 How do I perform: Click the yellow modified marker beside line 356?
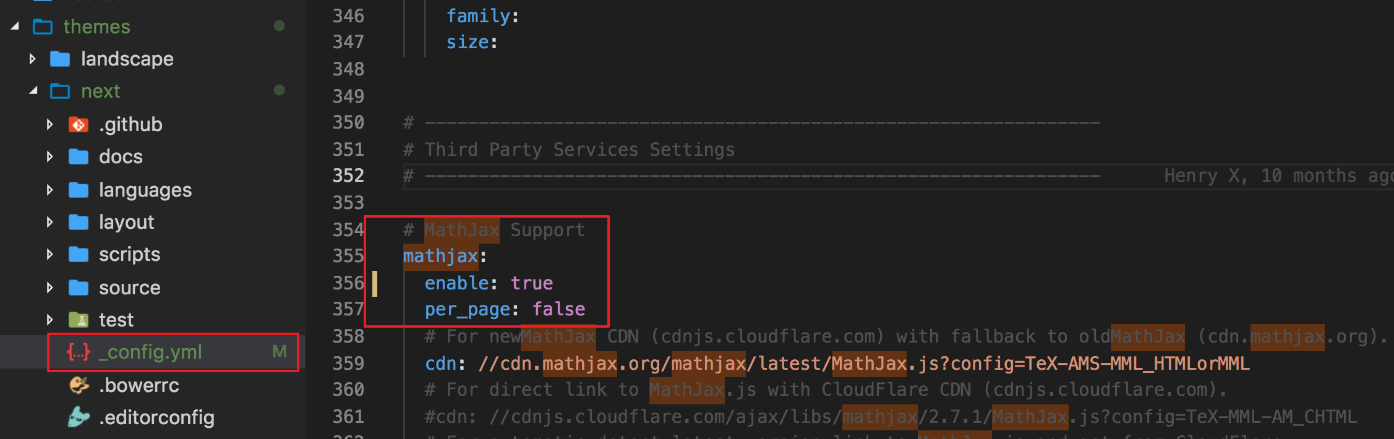click(375, 283)
